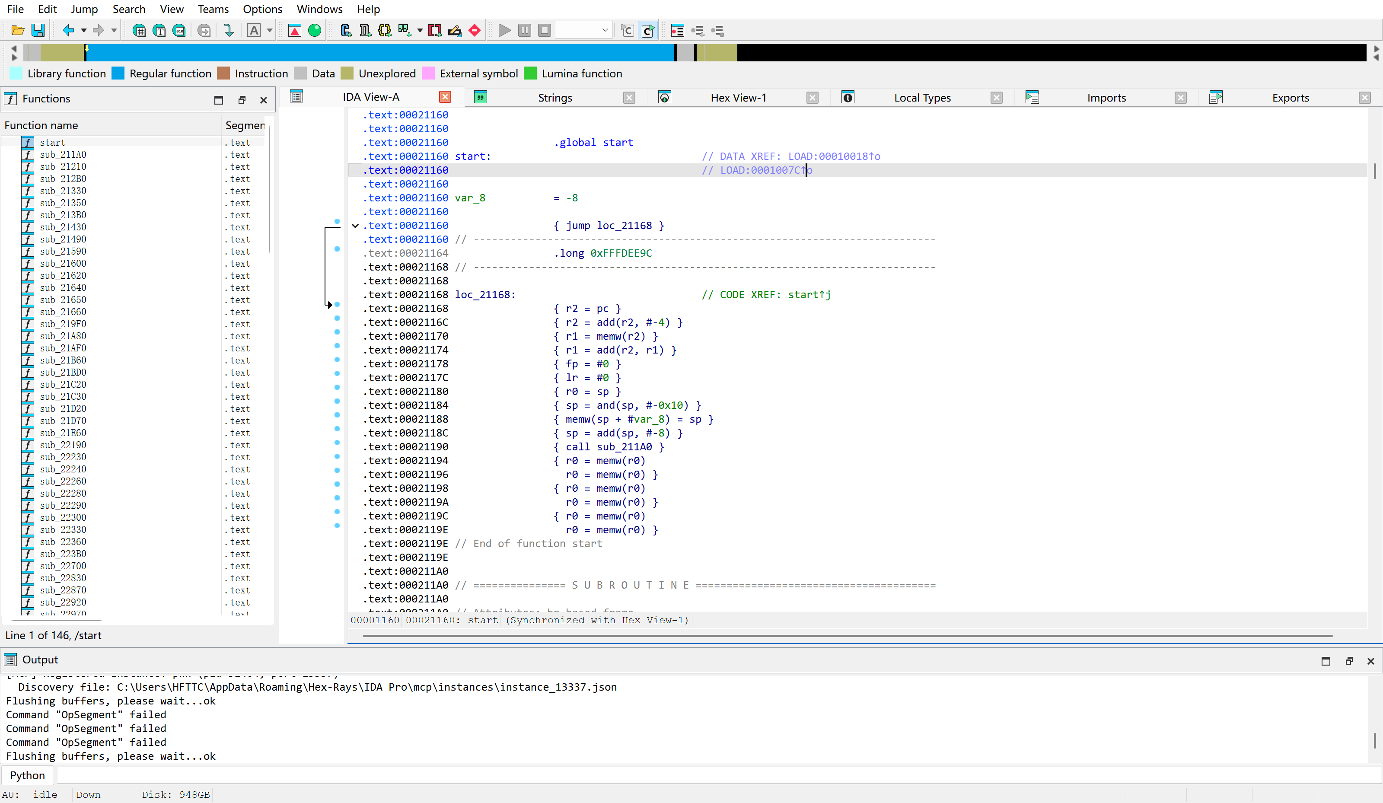Screen dimensions: 1383x803
Task: Pause the process with the pause button
Action: (525, 30)
